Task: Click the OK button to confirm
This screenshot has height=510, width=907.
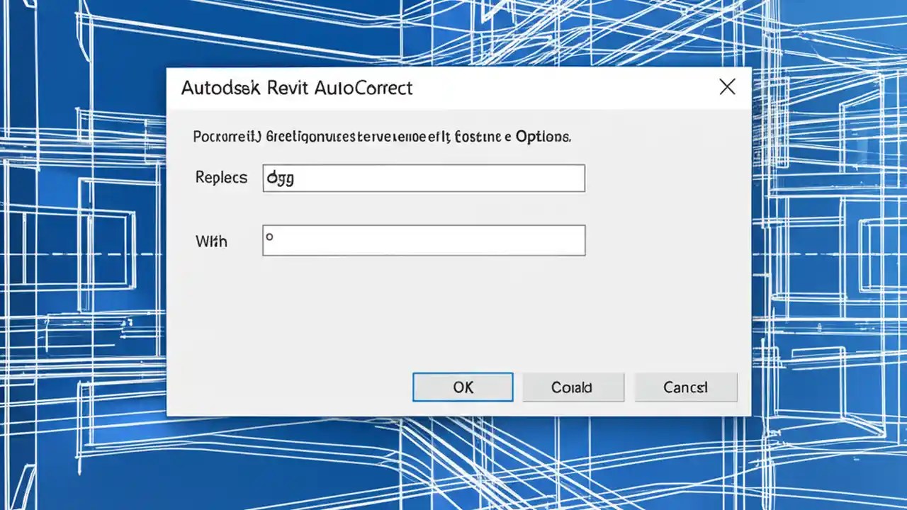Action: (x=462, y=387)
